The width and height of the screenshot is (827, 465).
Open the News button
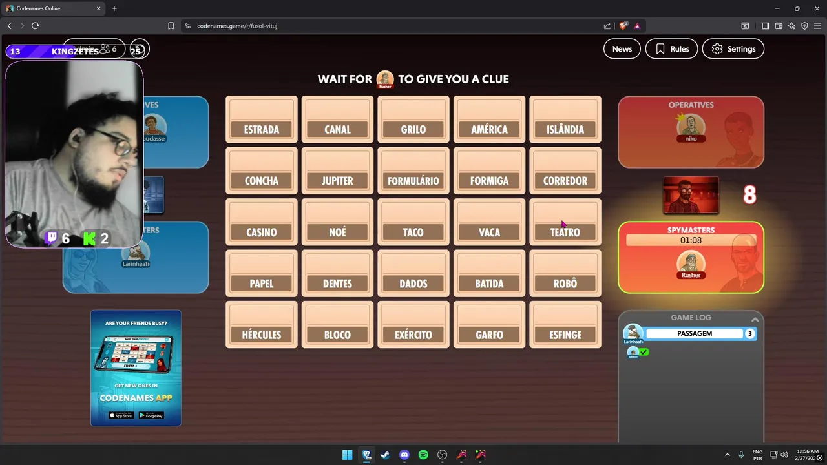[x=622, y=49]
